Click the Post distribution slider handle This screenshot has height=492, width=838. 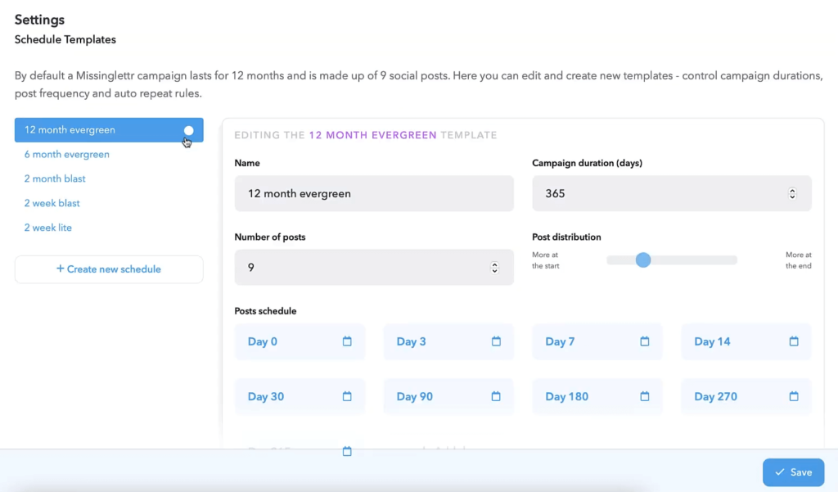pos(643,260)
